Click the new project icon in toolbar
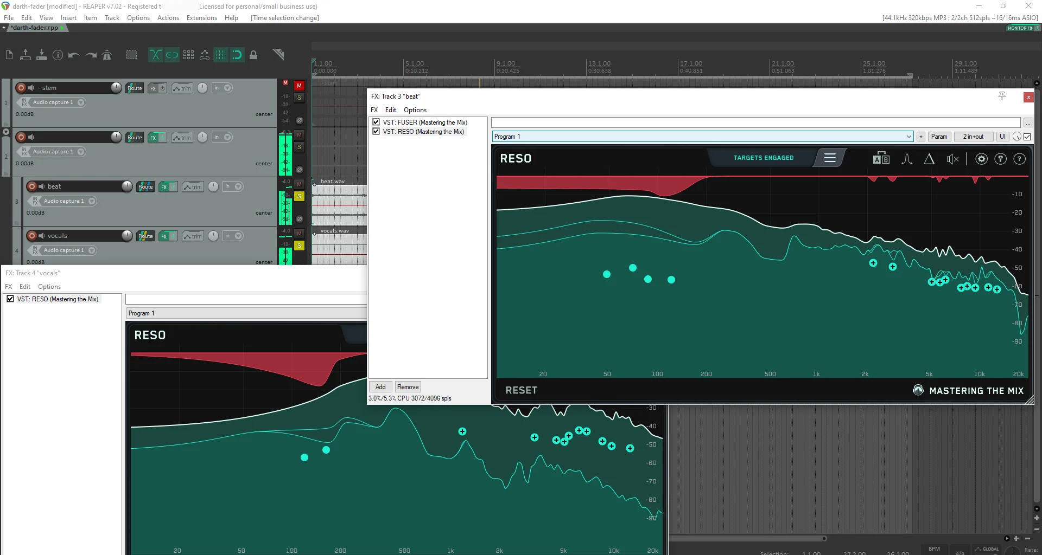The height and width of the screenshot is (555, 1042). pyautogui.click(x=9, y=55)
